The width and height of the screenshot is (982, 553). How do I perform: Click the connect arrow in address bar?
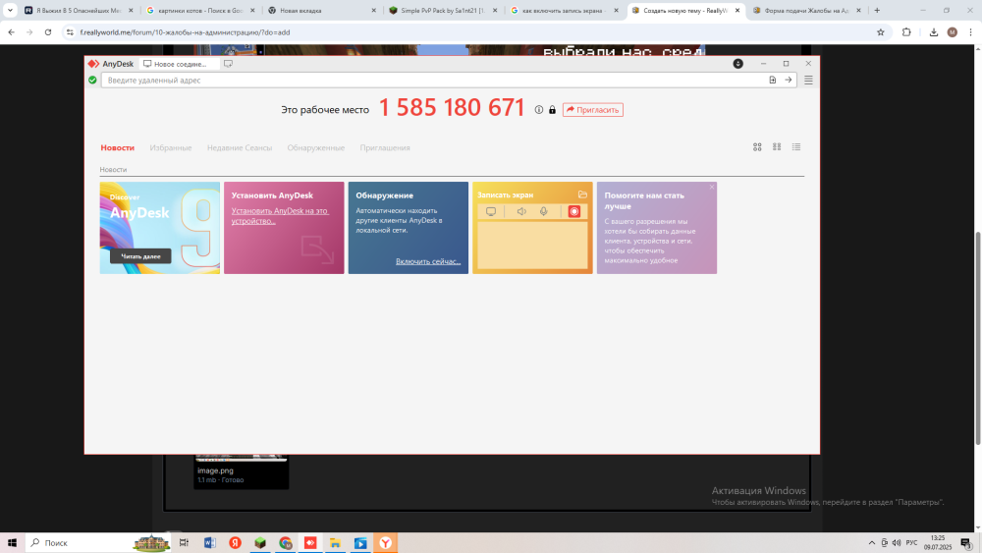788,81
